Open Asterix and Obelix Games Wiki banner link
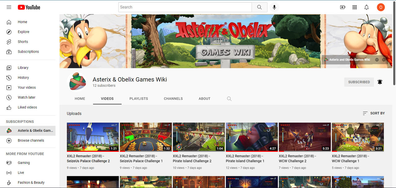The image size is (396, 188). coord(347,60)
